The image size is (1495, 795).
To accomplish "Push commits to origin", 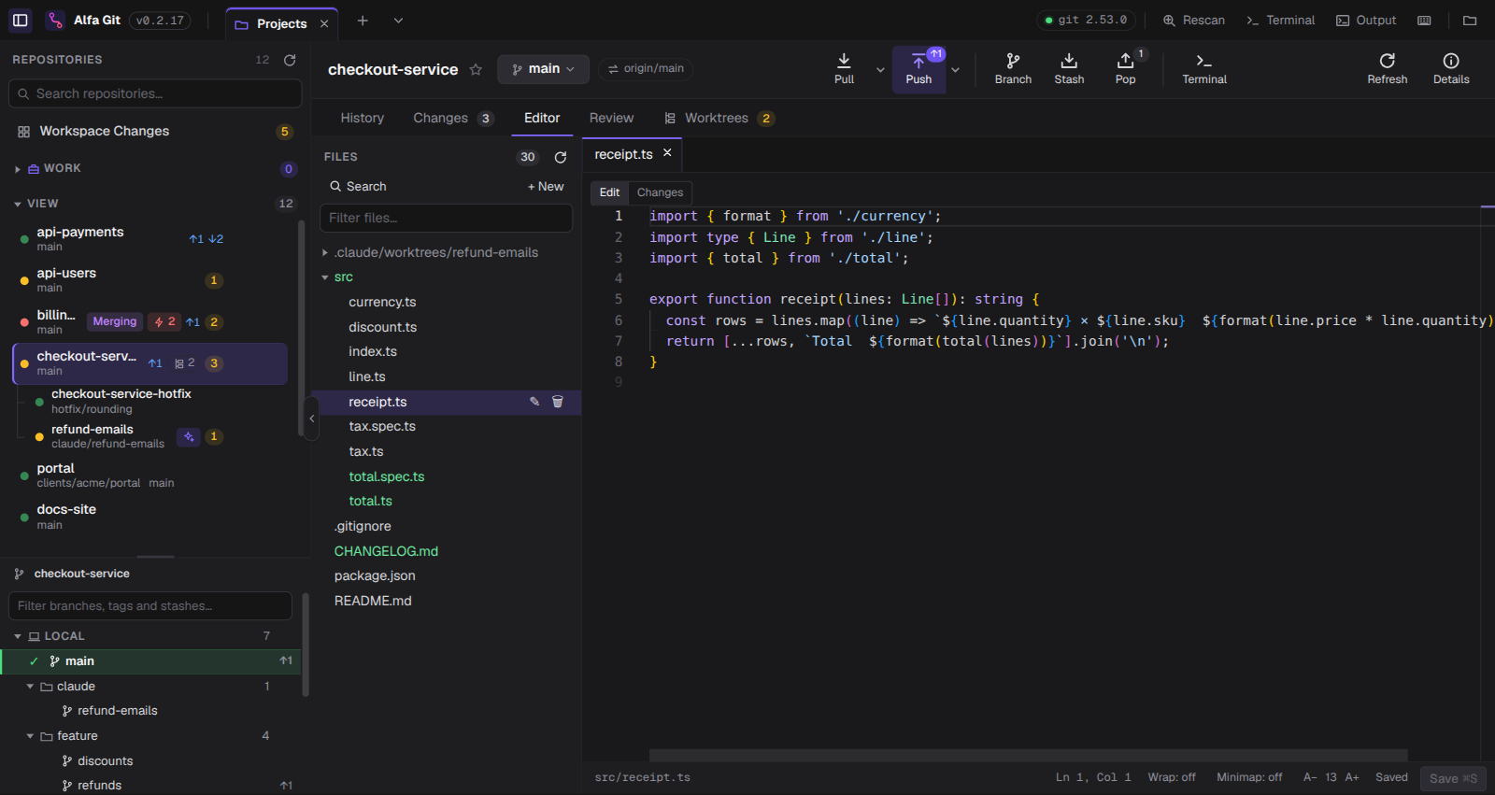I will coord(918,69).
